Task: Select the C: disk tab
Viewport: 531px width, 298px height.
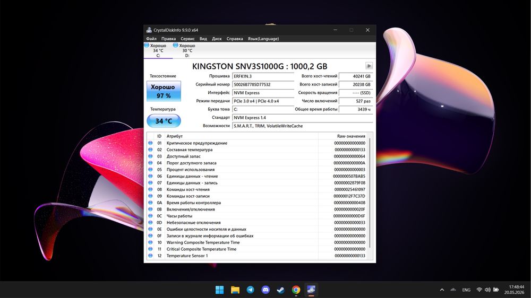Action: 158,50
